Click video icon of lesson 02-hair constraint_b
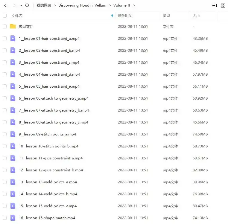This screenshot has width=228, height=224. coord(13,51)
